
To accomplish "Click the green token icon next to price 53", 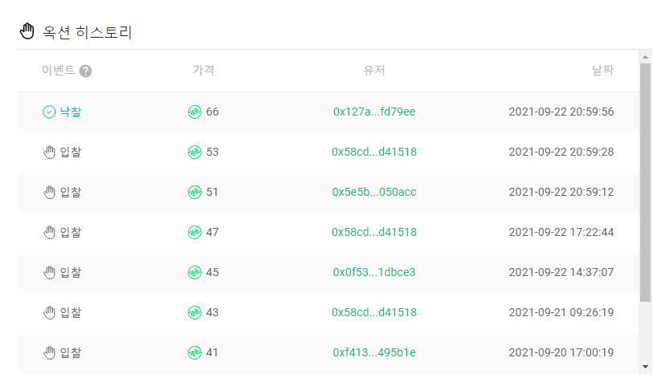I will tap(194, 152).
